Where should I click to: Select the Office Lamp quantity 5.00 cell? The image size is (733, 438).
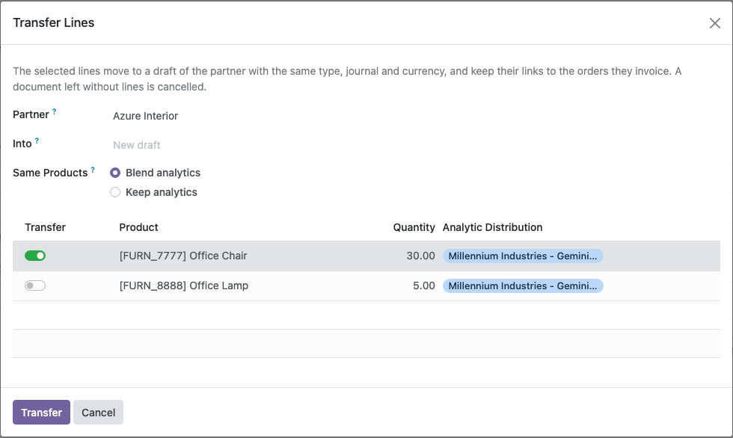point(423,286)
